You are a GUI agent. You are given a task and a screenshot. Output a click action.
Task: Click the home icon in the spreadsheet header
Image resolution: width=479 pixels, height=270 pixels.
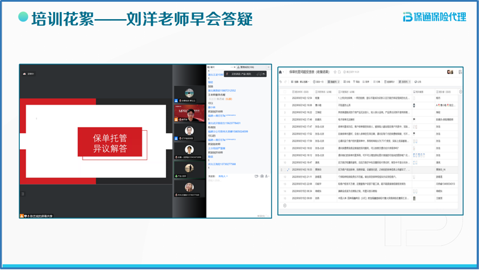(x=280, y=72)
